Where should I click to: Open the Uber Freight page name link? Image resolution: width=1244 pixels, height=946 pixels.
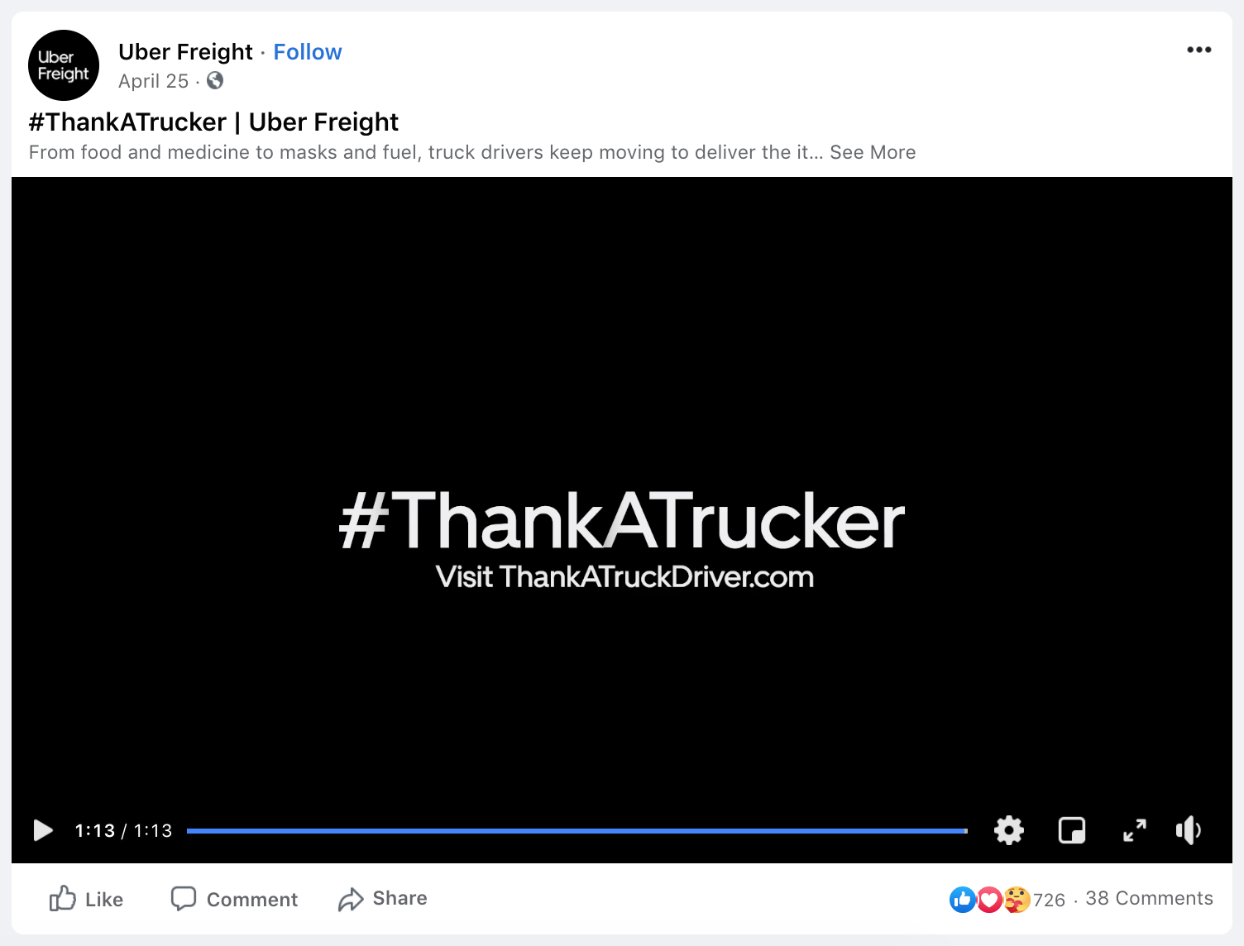pos(185,52)
